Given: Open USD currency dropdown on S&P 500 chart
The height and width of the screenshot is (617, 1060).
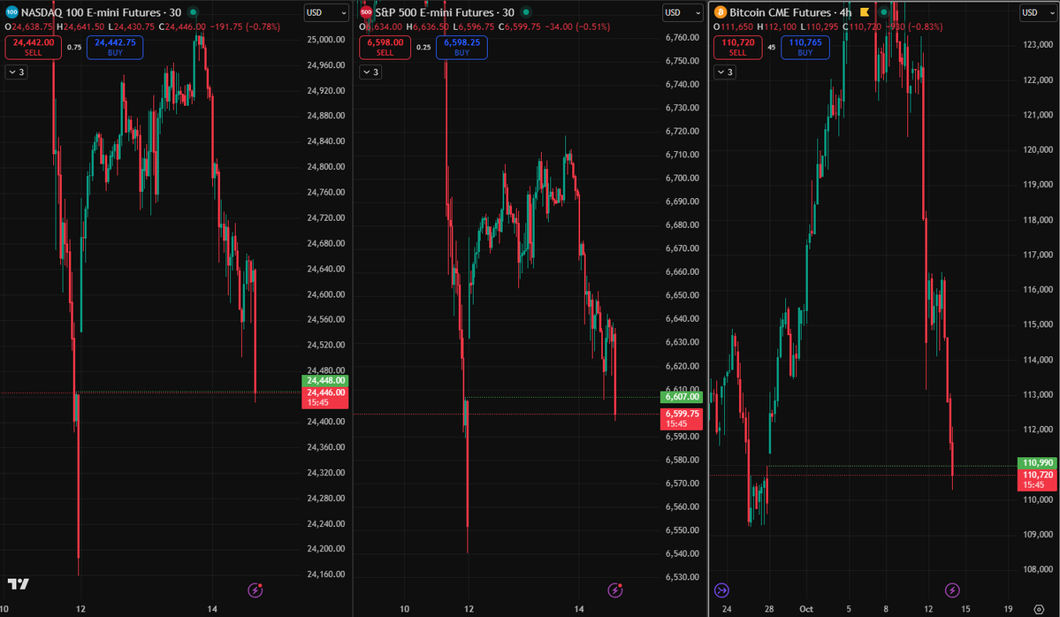Looking at the screenshot, I should point(683,12).
